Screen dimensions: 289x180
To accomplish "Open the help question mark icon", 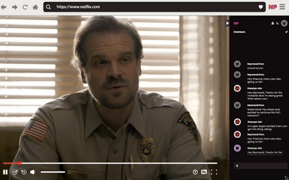I will [195, 172].
